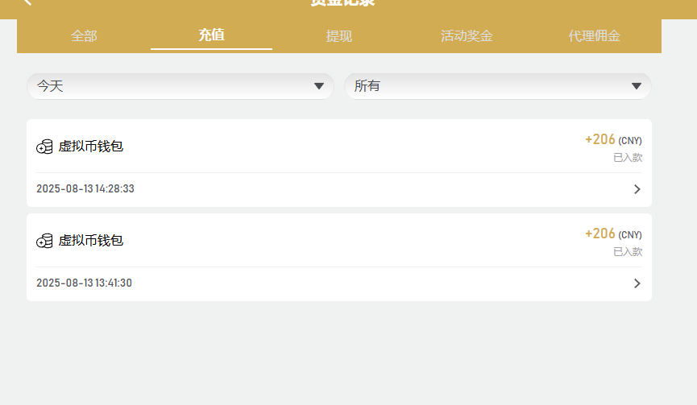The height and width of the screenshot is (405, 697).
Task: Expand the 所有 status filter dropdown
Action: pos(497,86)
